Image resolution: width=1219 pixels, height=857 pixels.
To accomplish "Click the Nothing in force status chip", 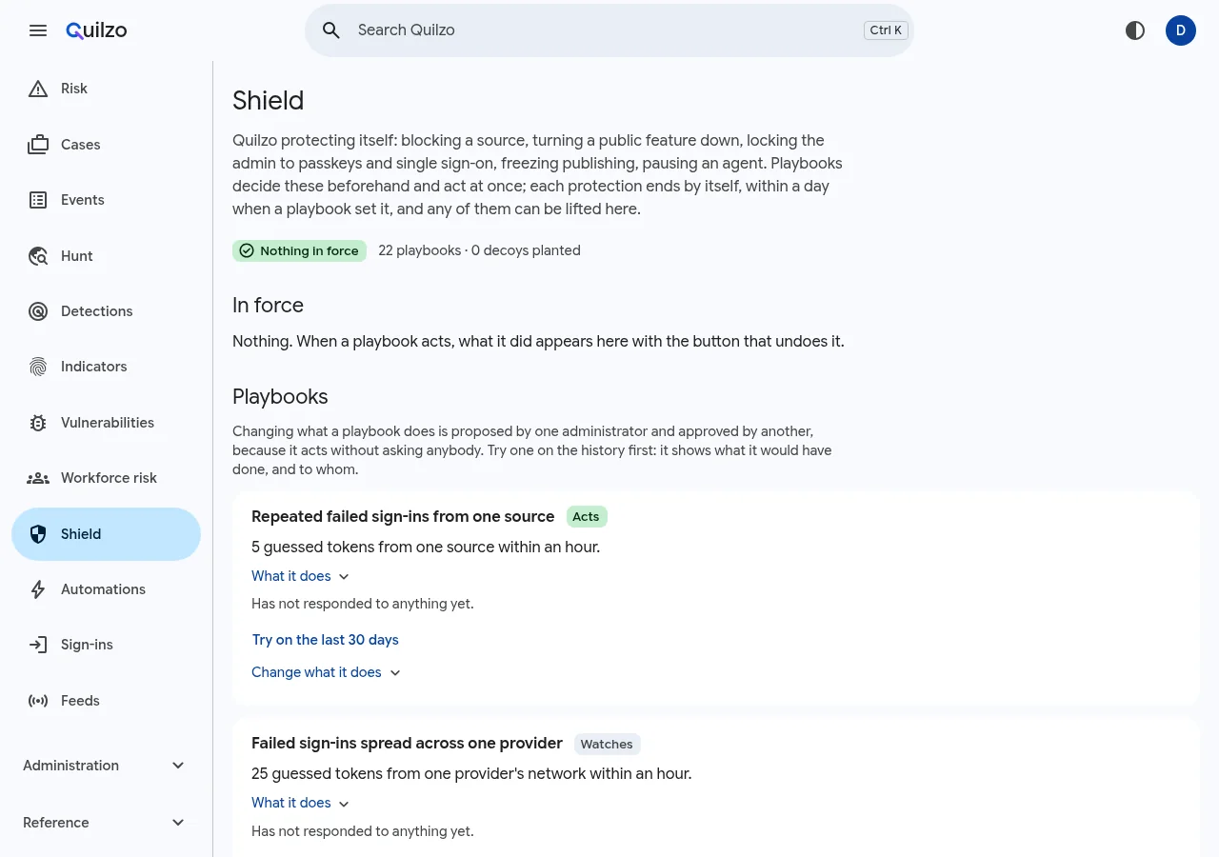I will tap(299, 250).
